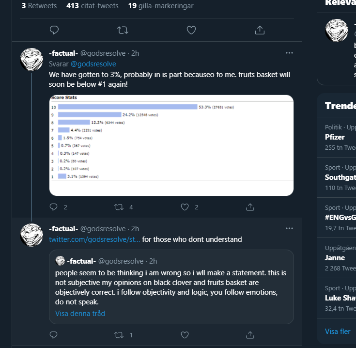The width and height of the screenshot is (356, 348).
Task: Like the 'for those who dont understand' tweet
Action: click(185, 335)
